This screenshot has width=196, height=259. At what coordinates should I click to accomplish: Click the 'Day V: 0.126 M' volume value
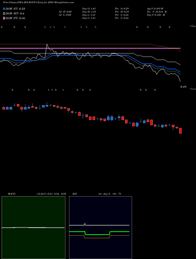[156, 15]
